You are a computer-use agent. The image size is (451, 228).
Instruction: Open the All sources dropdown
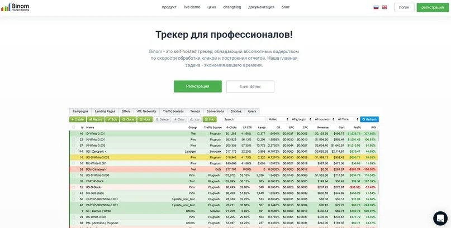324,119
